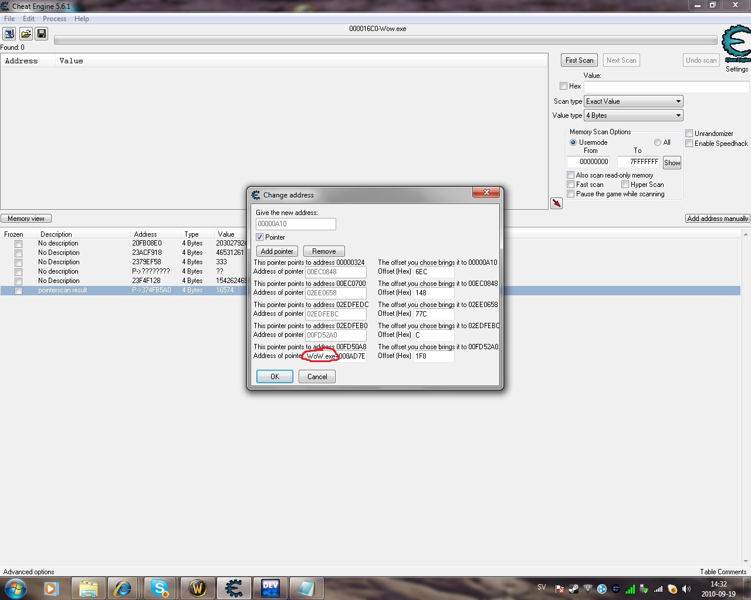Switch to World of Warcraft on the taskbar

(x=198, y=588)
